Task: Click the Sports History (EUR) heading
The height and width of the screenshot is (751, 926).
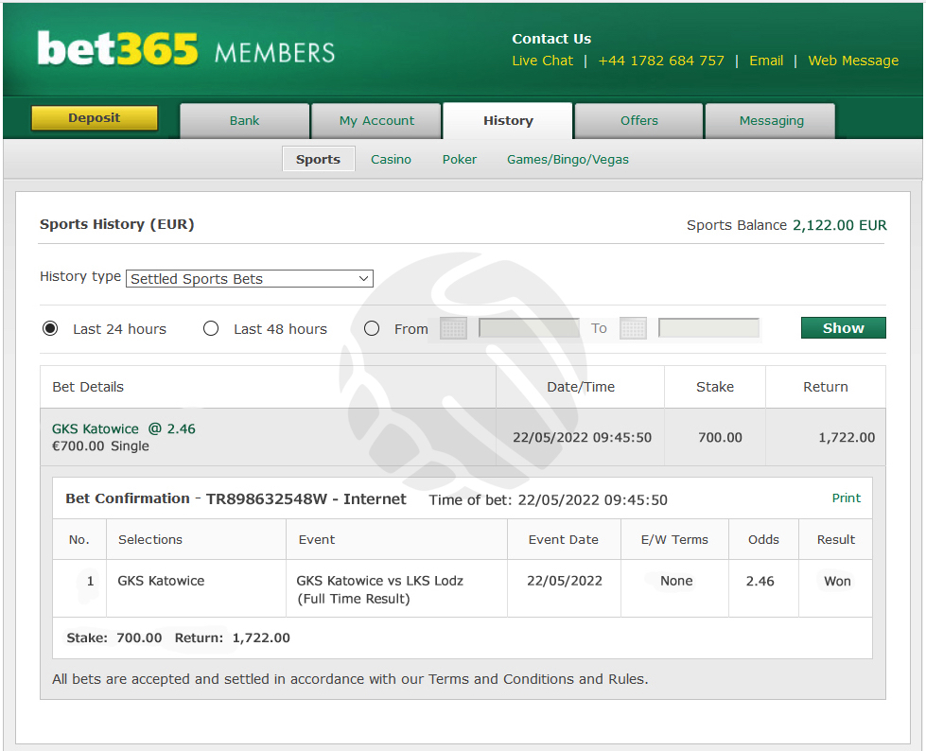Action: (x=117, y=224)
